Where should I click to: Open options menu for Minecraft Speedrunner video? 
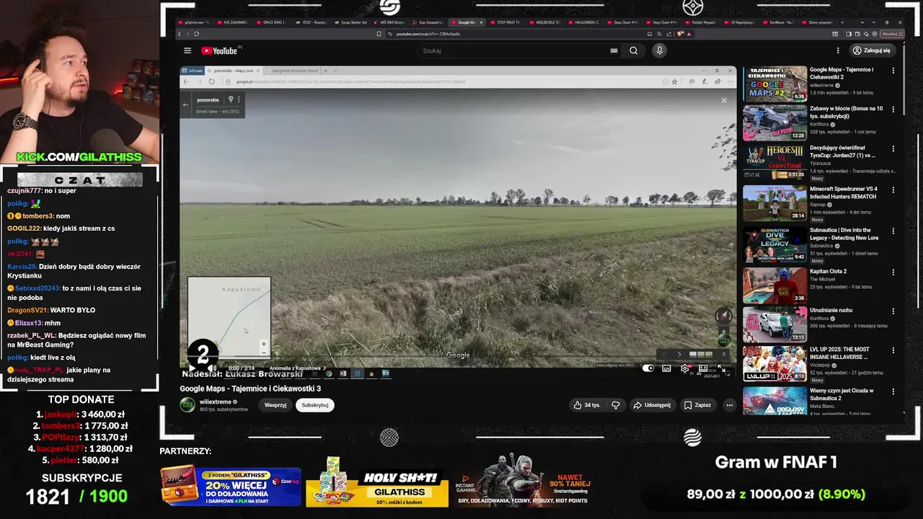(893, 190)
